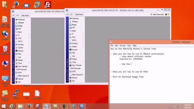Expand Routing submenu in the 192.168.1.42 WinBox window
The image size is (194, 109).
pyautogui.click(x=23, y=45)
